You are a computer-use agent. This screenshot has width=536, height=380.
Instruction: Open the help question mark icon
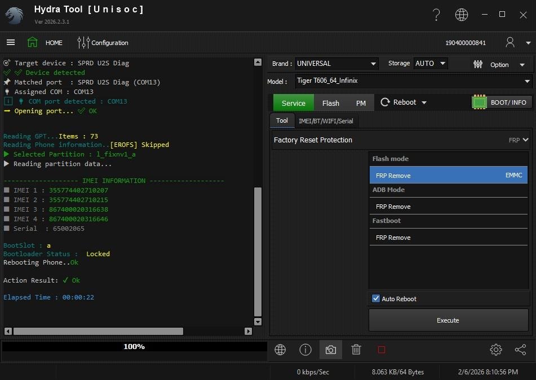(436, 15)
